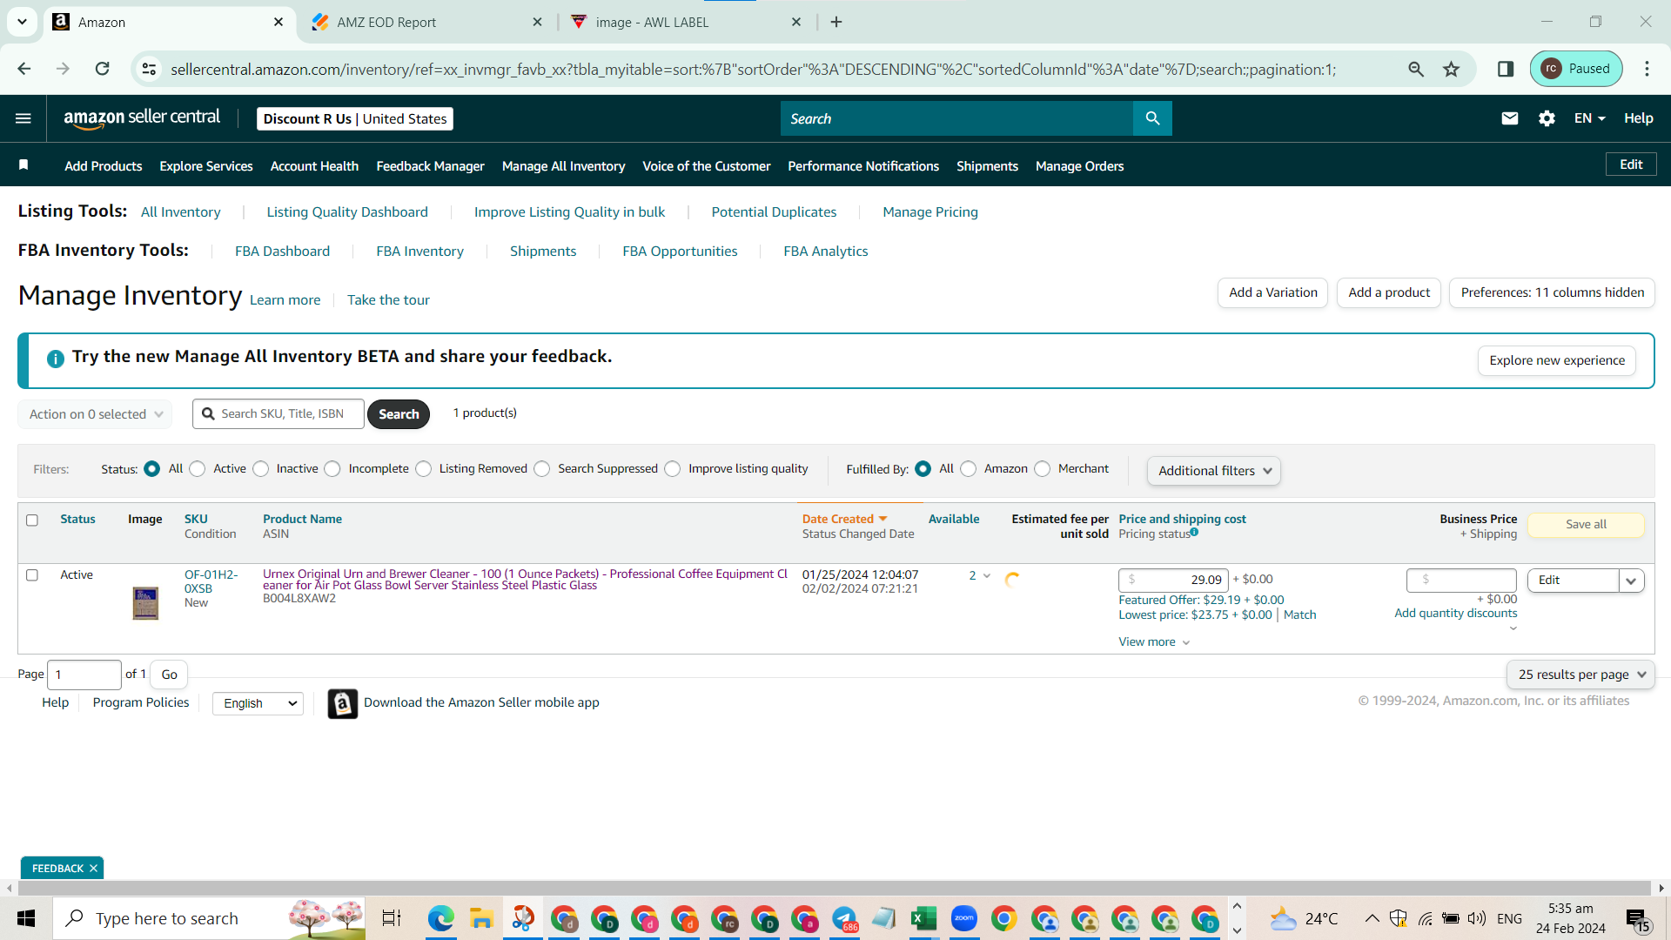Expand the Available quantity chevron
This screenshot has width=1671, height=940.
pyautogui.click(x=987, y=576)
